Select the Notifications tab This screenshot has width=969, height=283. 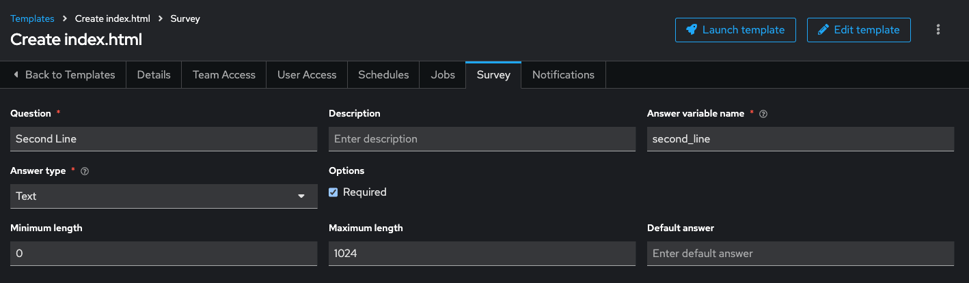tap(563, 75)
